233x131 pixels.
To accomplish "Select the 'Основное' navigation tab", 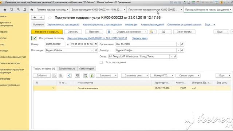I will 38,24.
